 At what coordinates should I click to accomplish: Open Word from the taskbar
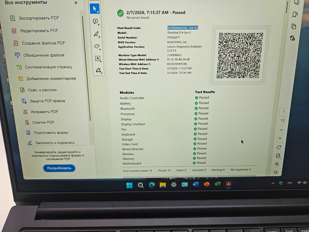coord(195,184)
